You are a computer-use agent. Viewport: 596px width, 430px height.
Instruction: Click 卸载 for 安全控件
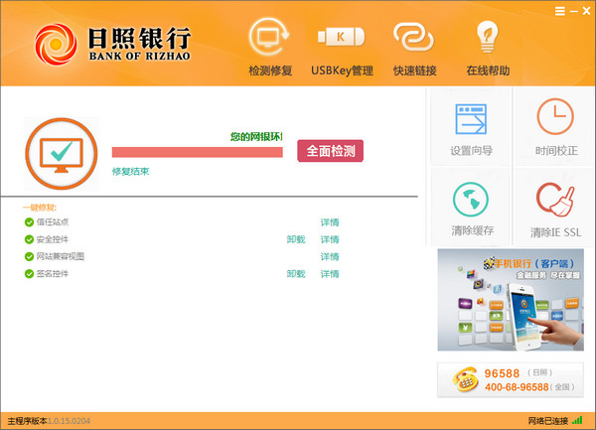pyautogui.click(x=296, y=239)
